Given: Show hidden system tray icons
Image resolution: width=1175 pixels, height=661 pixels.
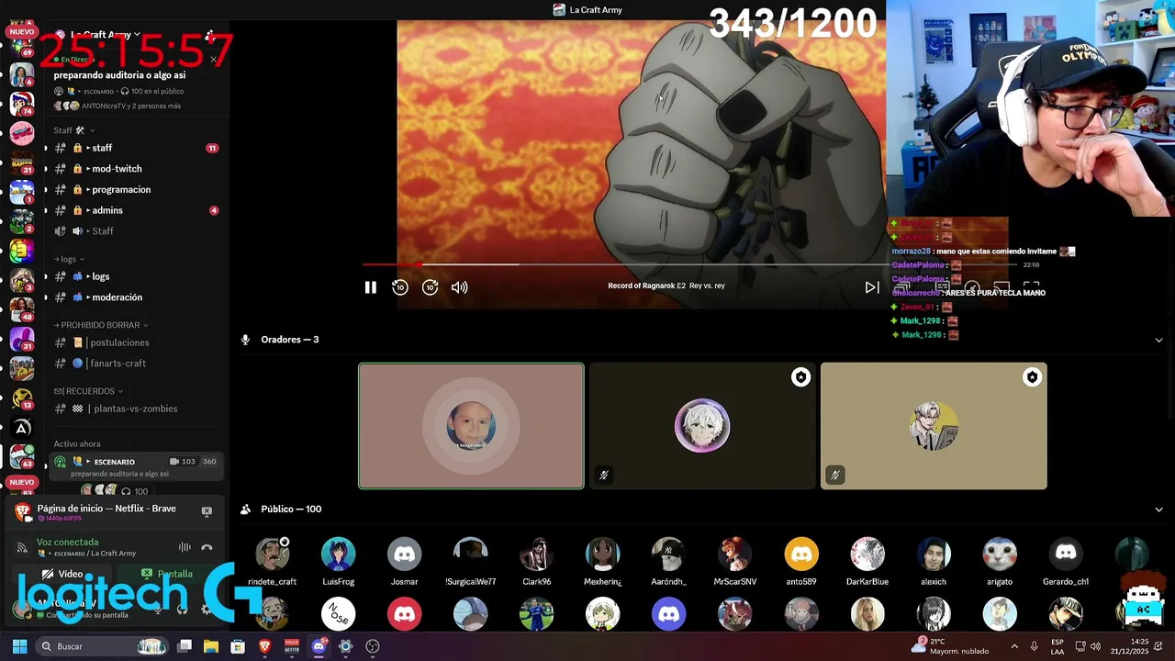Looking at the screenshot, I should (x=1014, y=646).
